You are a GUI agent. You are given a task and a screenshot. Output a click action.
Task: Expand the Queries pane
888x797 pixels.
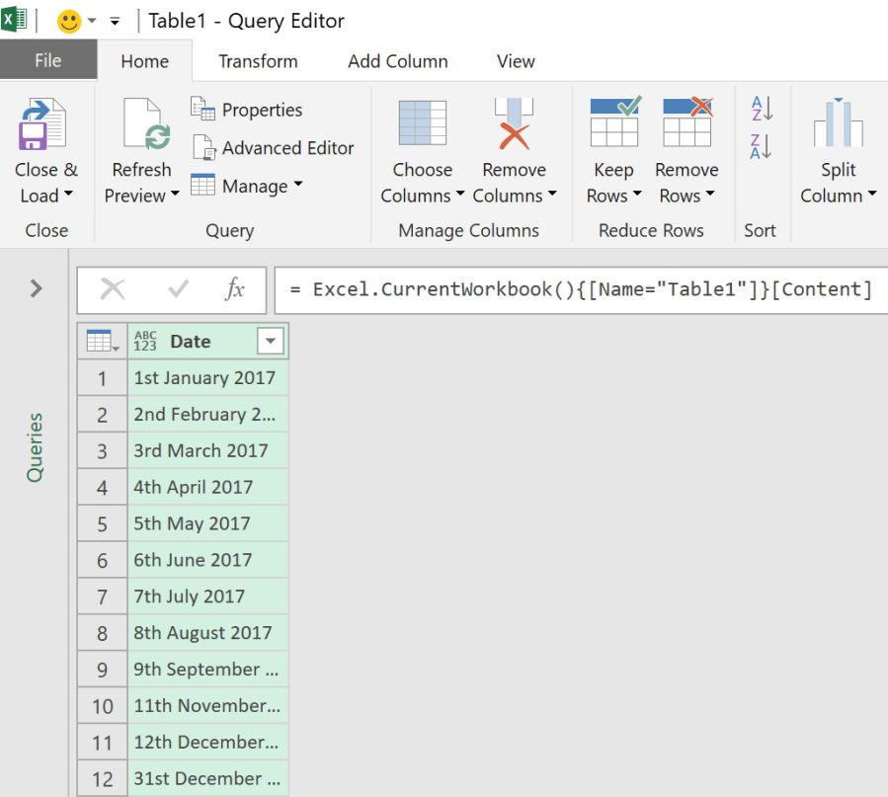36,288
